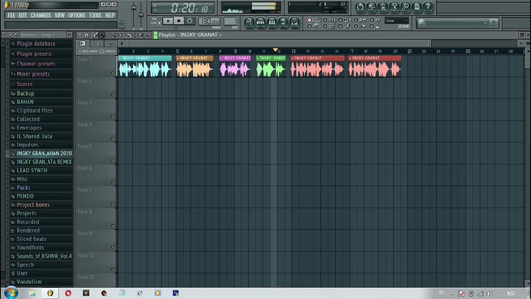The width and height of the screenshot is (531, 299).
Task: Pause playback with the pause button
Action: coord(168,21)
